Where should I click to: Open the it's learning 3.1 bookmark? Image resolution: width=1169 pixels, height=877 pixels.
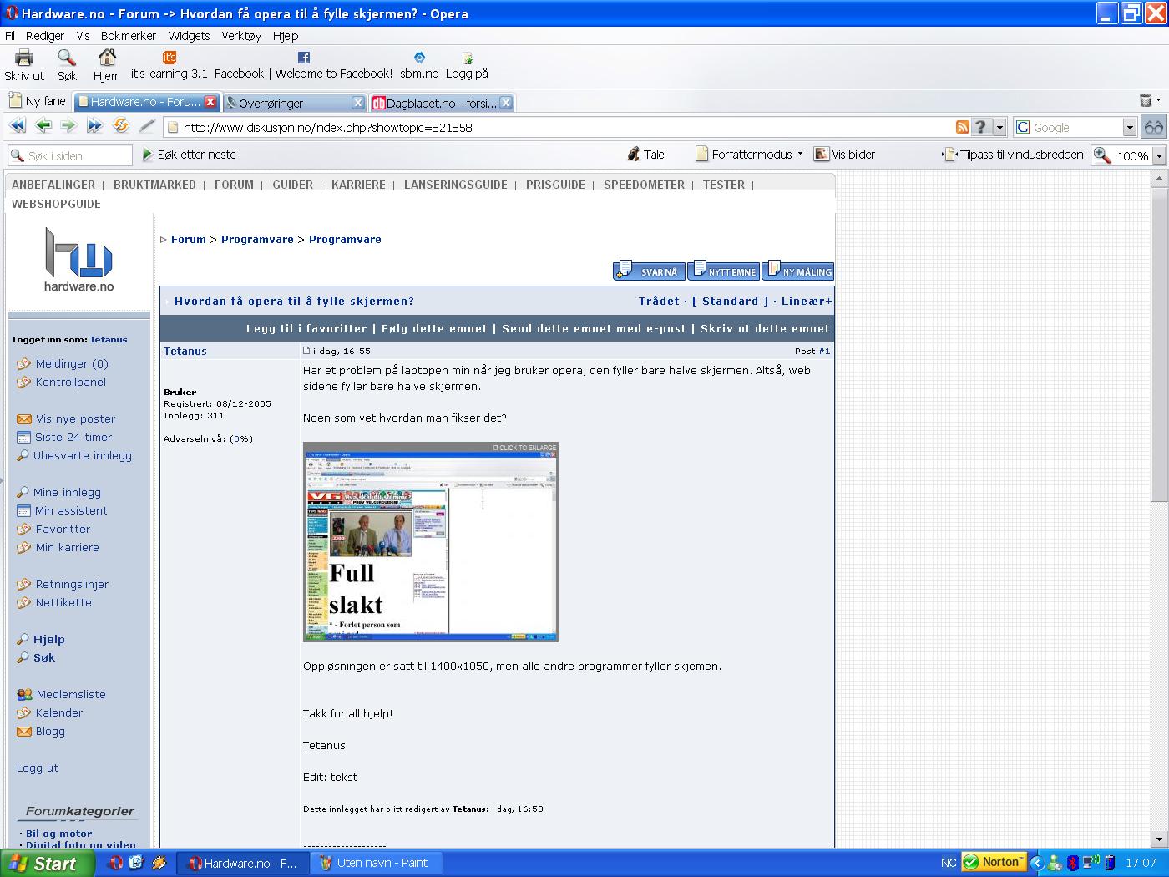[x=170, y=65]
